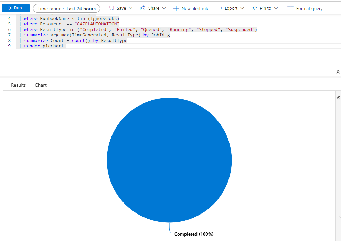Expand the chart side panel double chevron
The image size is (341, 241).
(338, 98)
